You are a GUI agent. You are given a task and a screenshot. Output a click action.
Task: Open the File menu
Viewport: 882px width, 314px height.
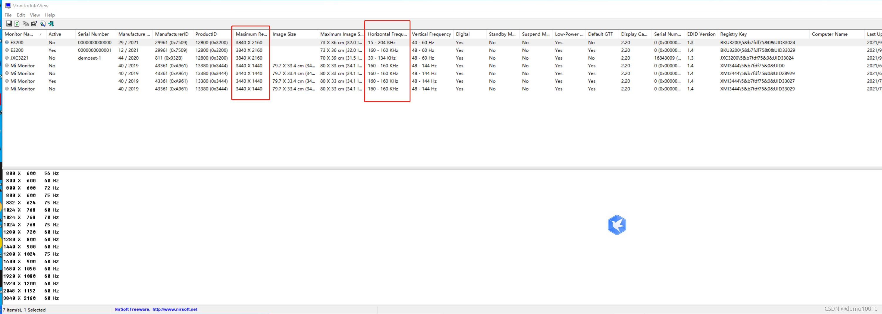(8, 15)
